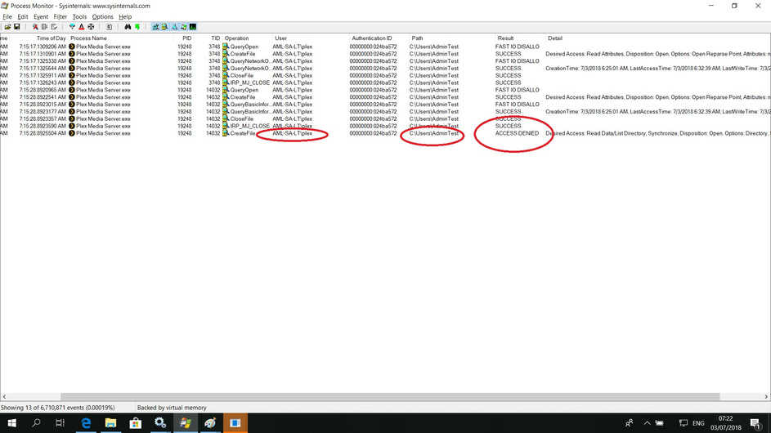Image resolution: width=771 pixels, height=433 pixels.
Task: Open the Highlight dialog toolbar icon
Action: pos(82,27)
